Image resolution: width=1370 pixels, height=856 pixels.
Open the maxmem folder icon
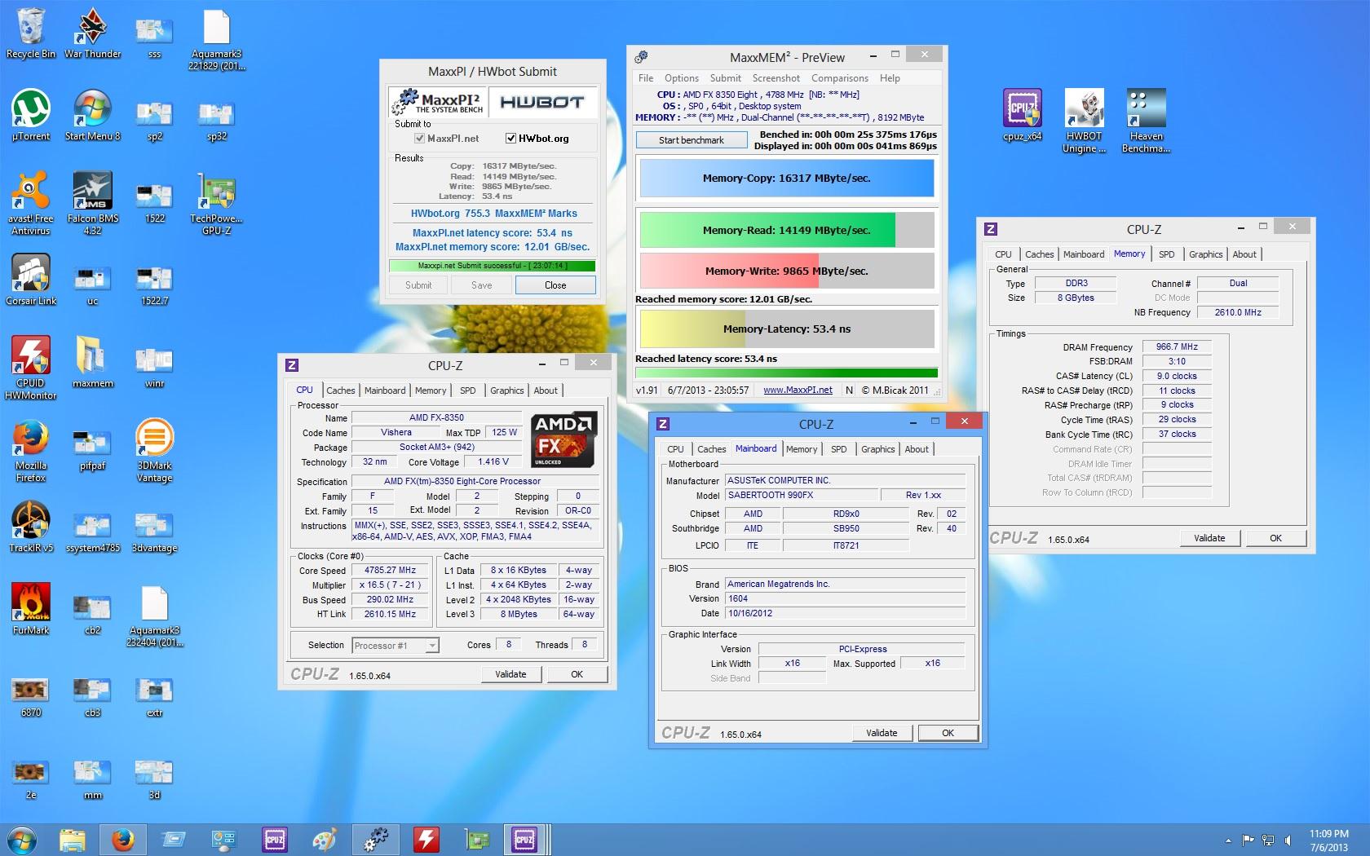[92, 362]
